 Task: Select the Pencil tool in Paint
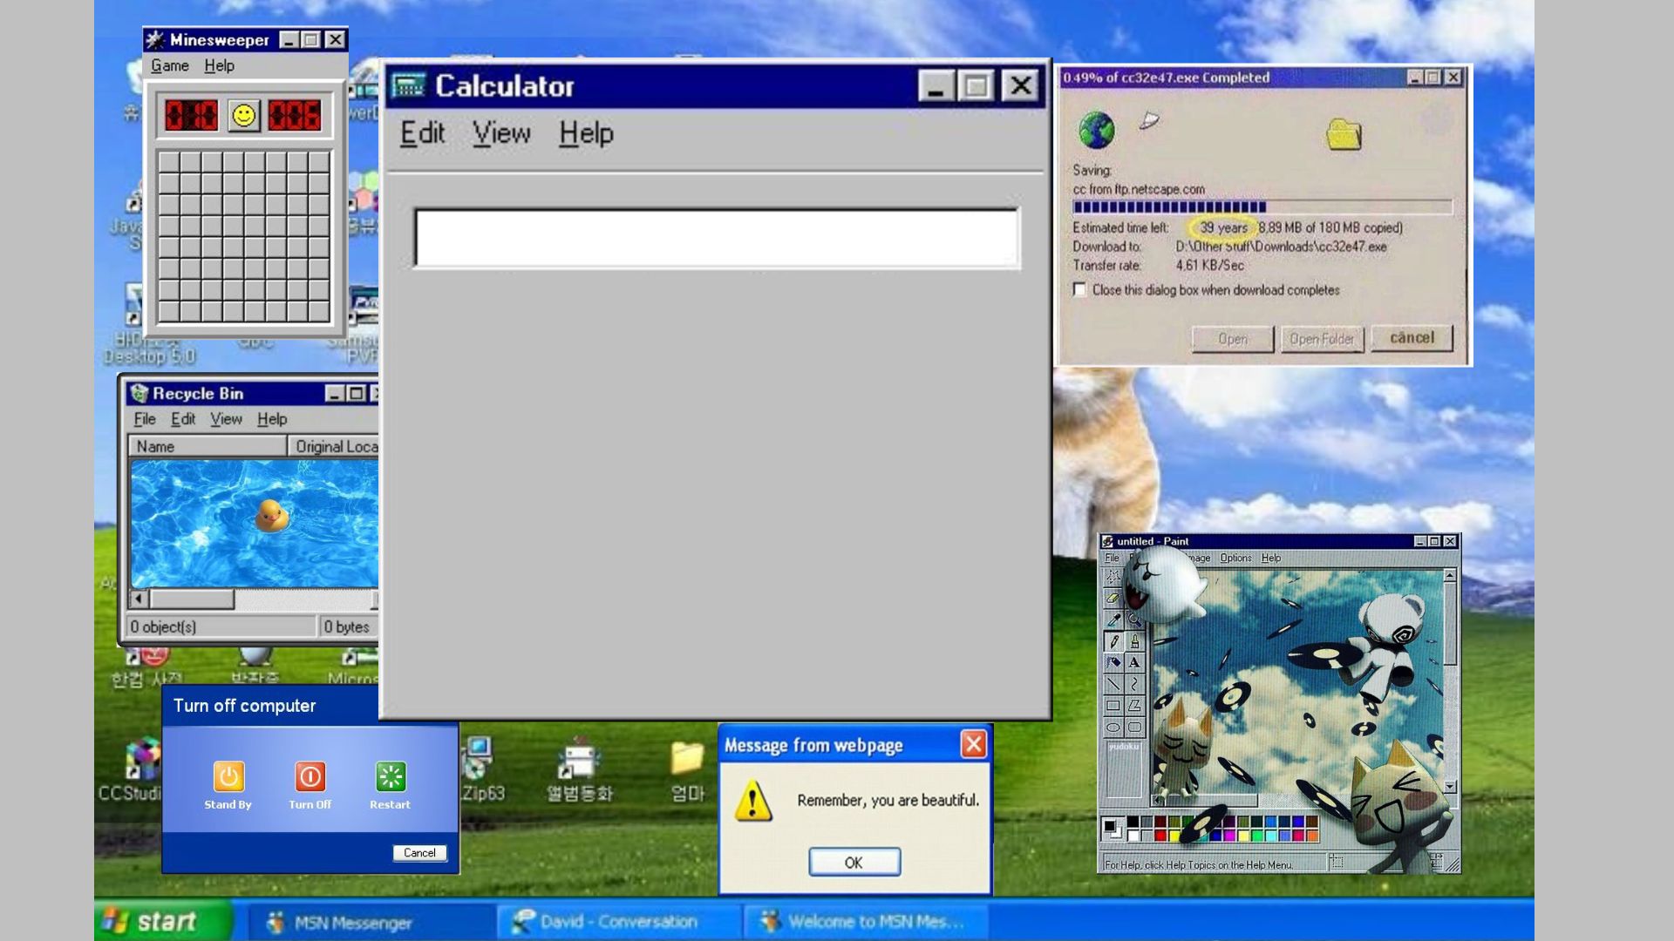(x=1113, y=642)
